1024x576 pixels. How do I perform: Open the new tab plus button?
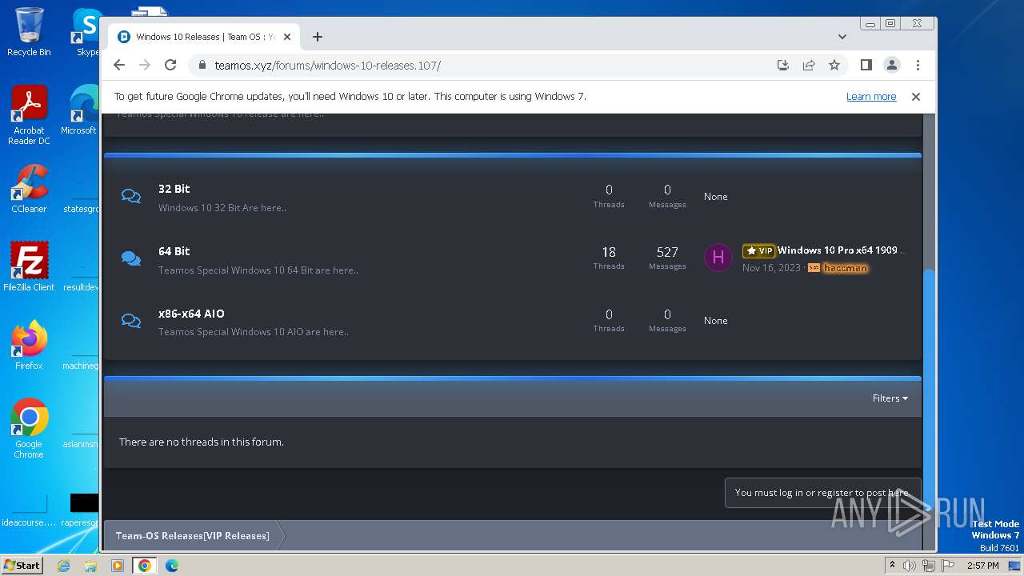(318, 37)
